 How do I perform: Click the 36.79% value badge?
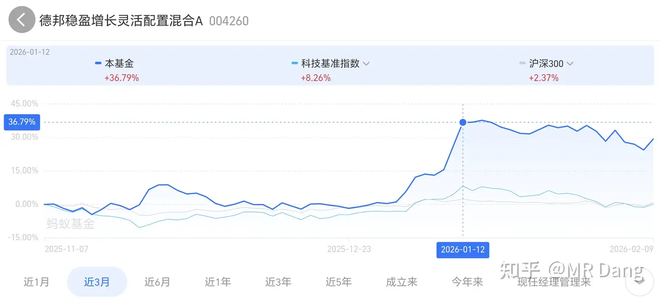[22, 122]
